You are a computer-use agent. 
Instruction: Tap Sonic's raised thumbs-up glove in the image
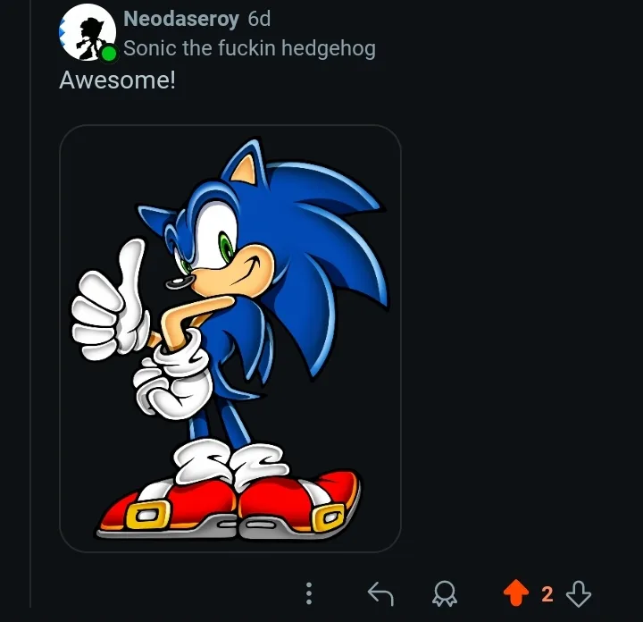(110, 301)
